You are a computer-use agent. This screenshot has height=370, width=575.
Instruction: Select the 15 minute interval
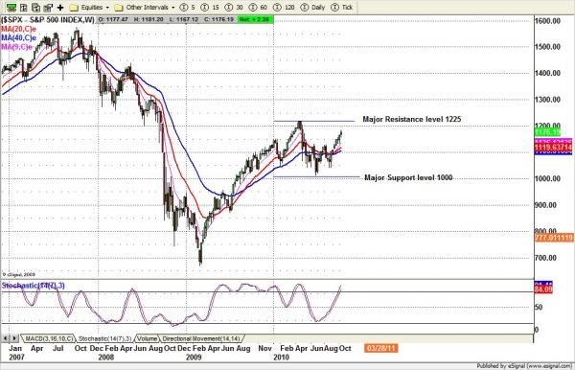pos(211,8)
